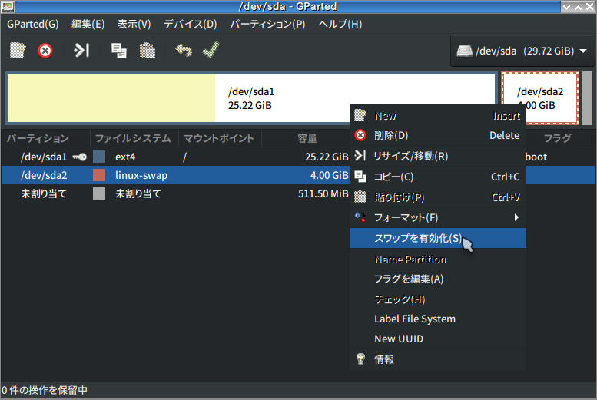
Task: Choose コピー(C) in the context menu
Action: point(438,177)
